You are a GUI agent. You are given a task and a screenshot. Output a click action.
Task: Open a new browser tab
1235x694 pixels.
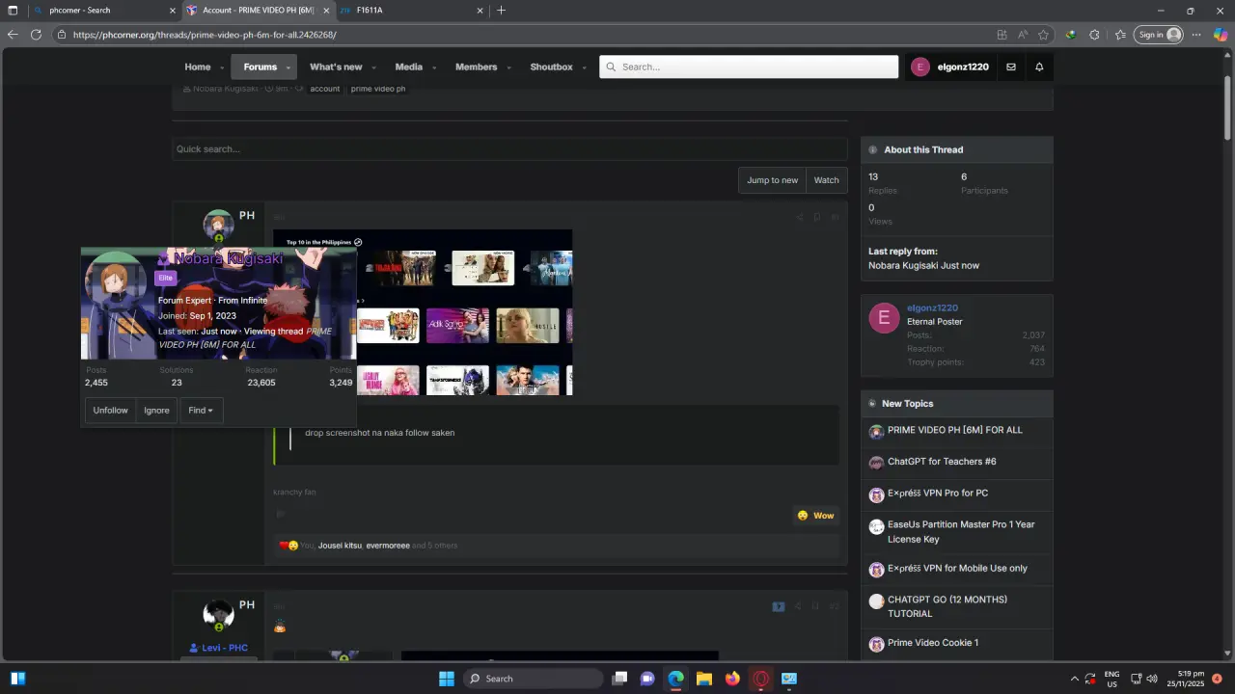(x=501, y=11)
